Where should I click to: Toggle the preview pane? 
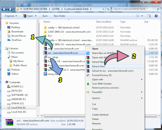[x=149, y=16]
